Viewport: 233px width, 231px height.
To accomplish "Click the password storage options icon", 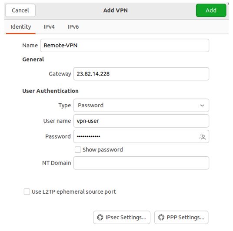I will click(x=203, y=137).
